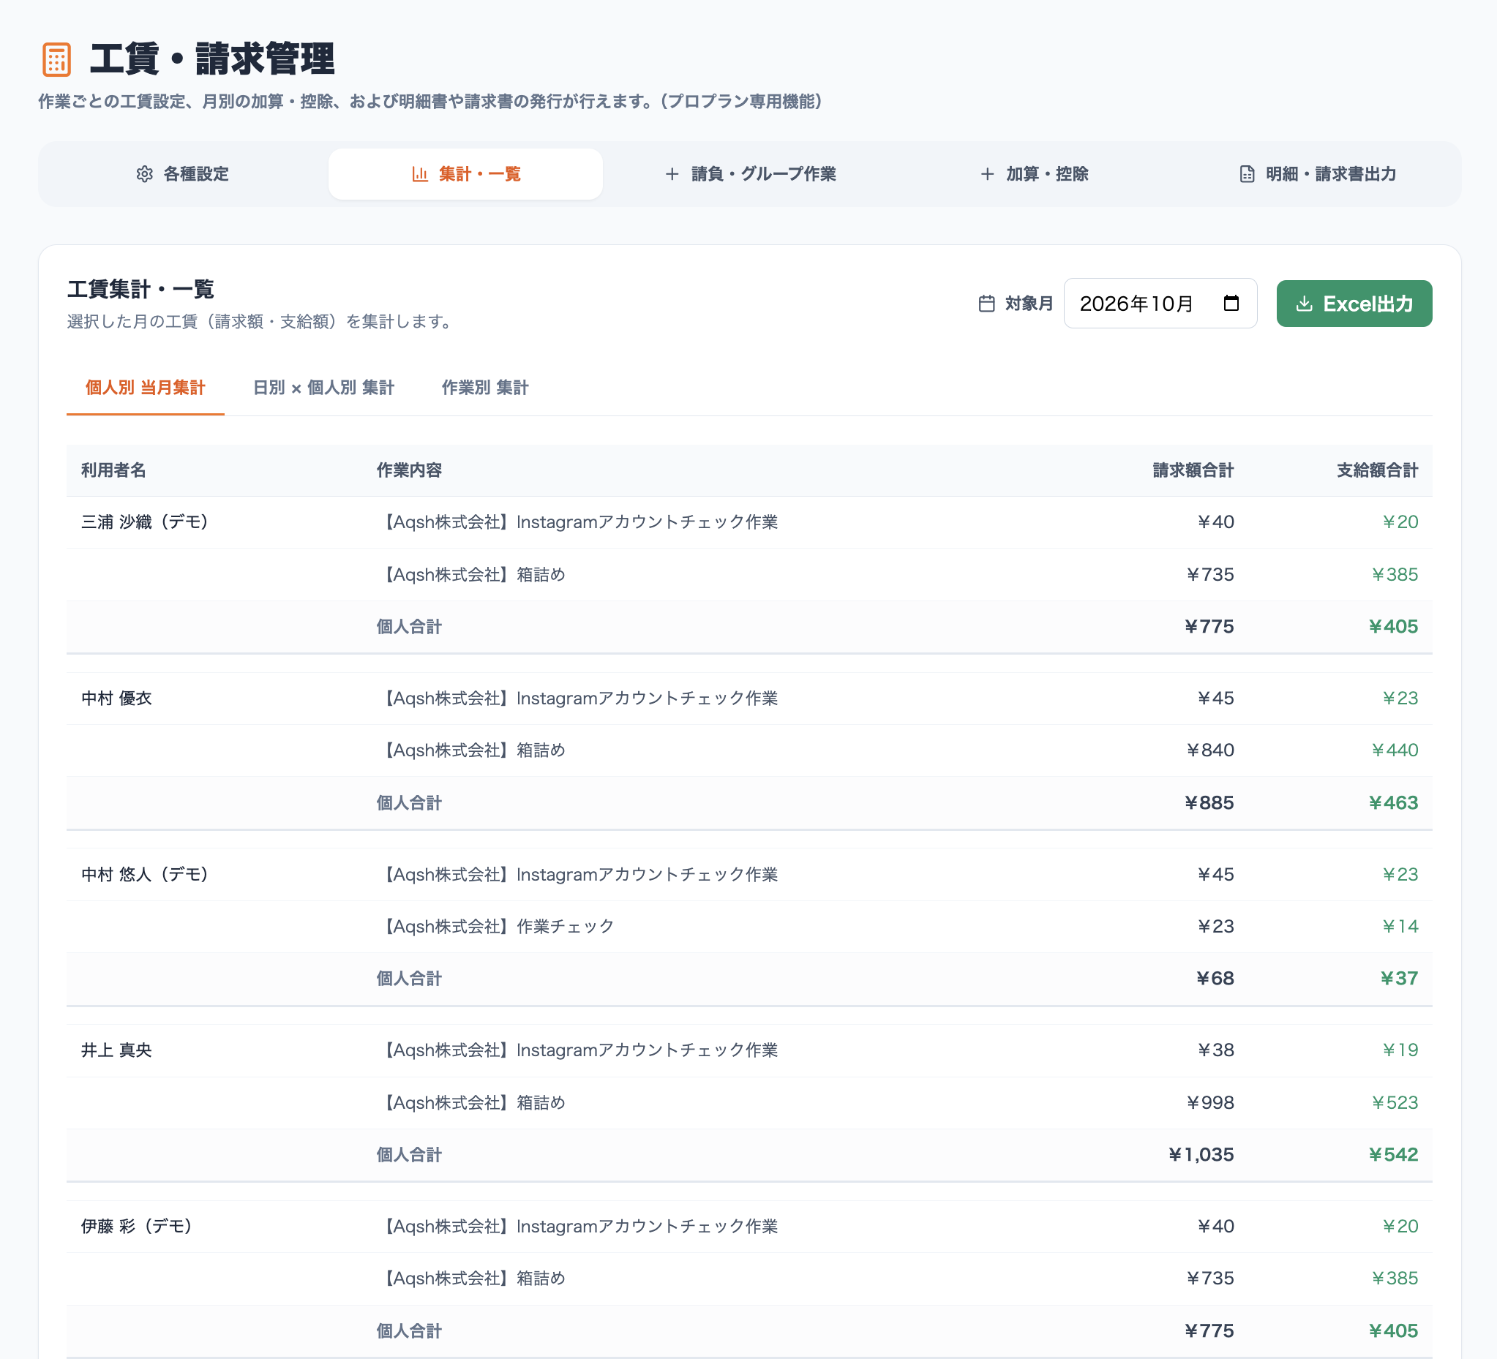The width and height of the screenshot is (1497, 1359).
Task: Click the document icon beside 明細・請求書出力
Action: click(1247, 173)
